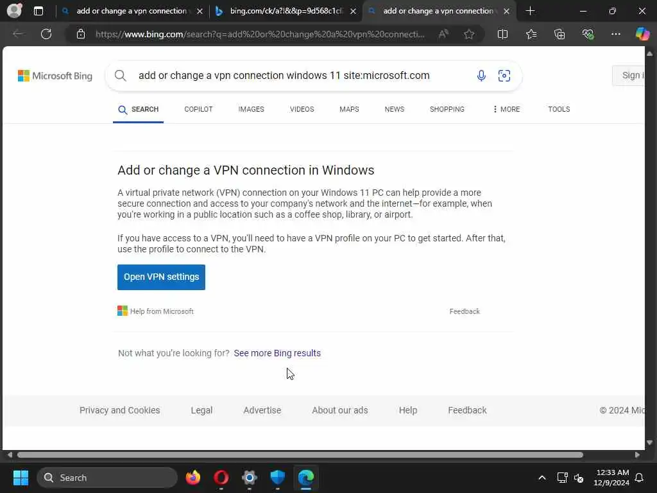
Task: Click the refresh page icon
Action: 46,34
